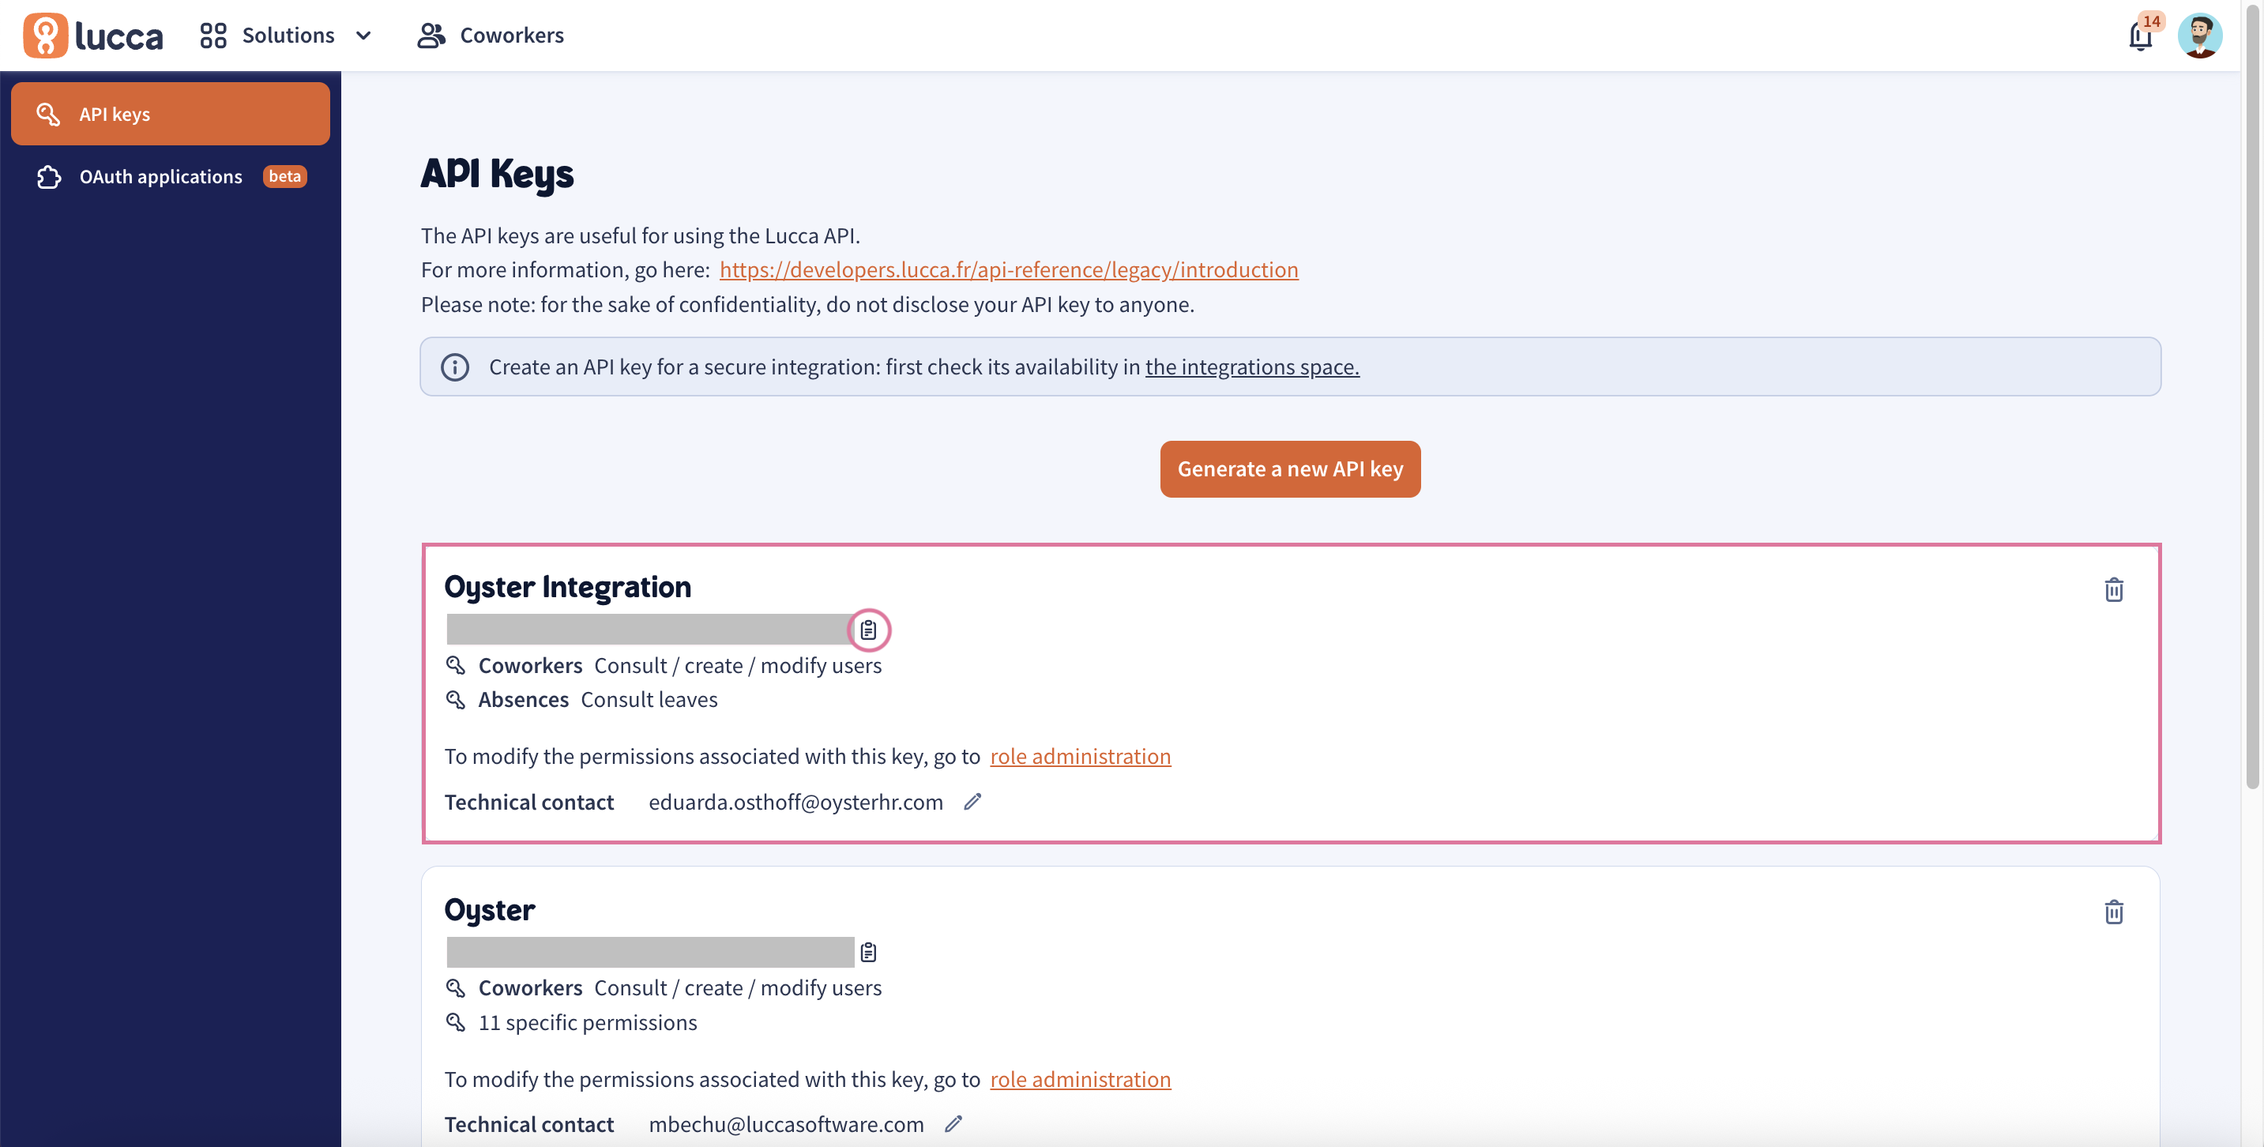The width and height of the screenshot is (2264, 1147).
Task: Click the info icon in the banner
Action: [454, 367]
